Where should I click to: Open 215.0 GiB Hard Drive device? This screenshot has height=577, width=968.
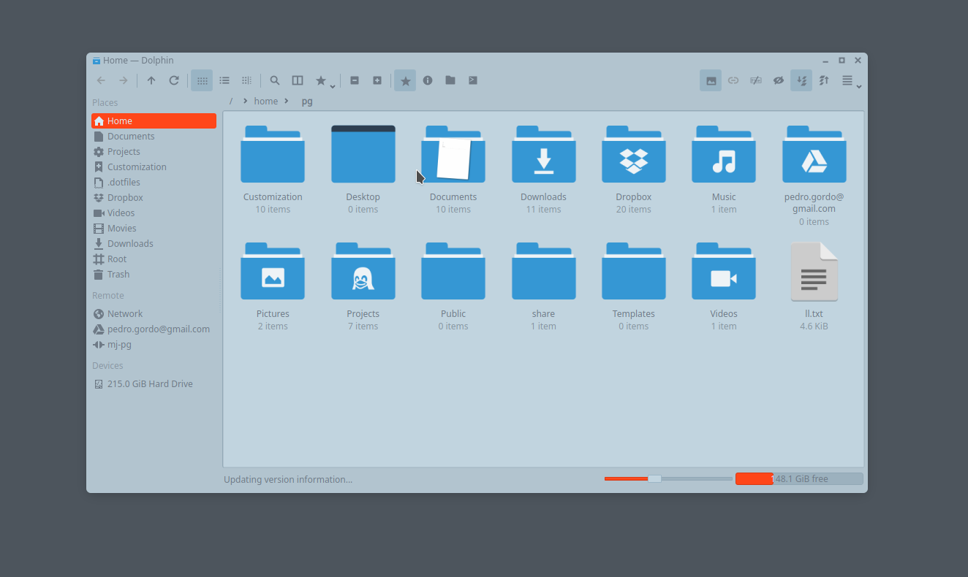(x=154, y=384)
